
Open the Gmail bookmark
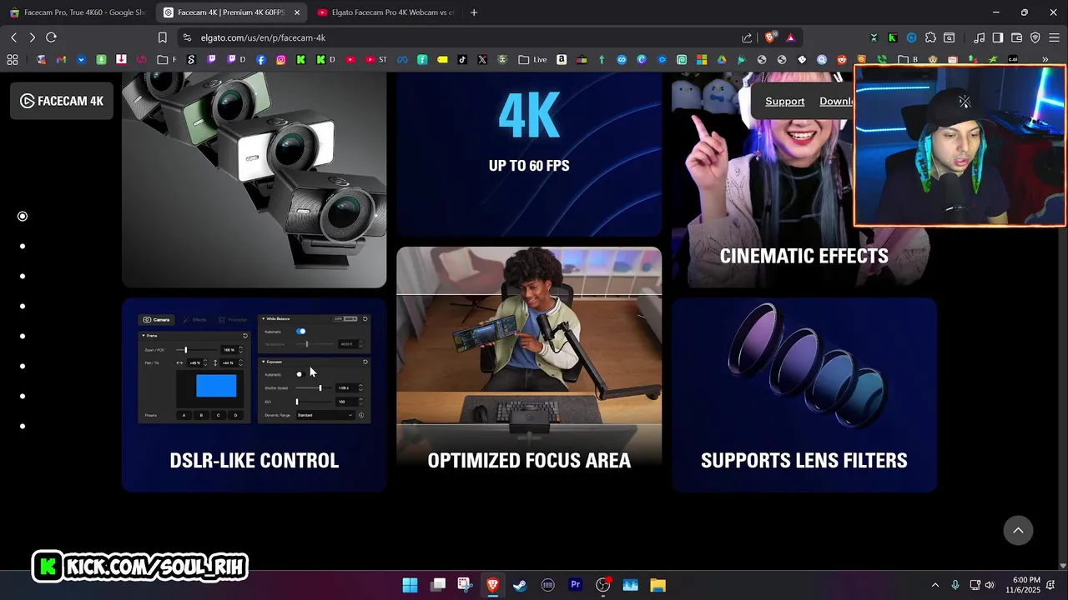[61, 59]
